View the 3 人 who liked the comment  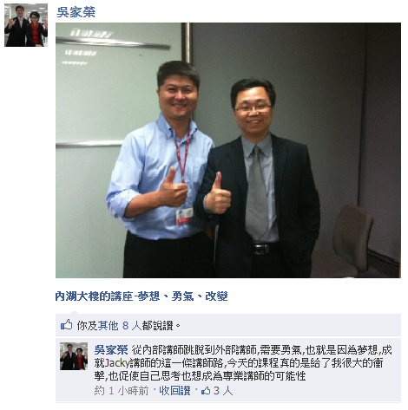click(223, 391)
